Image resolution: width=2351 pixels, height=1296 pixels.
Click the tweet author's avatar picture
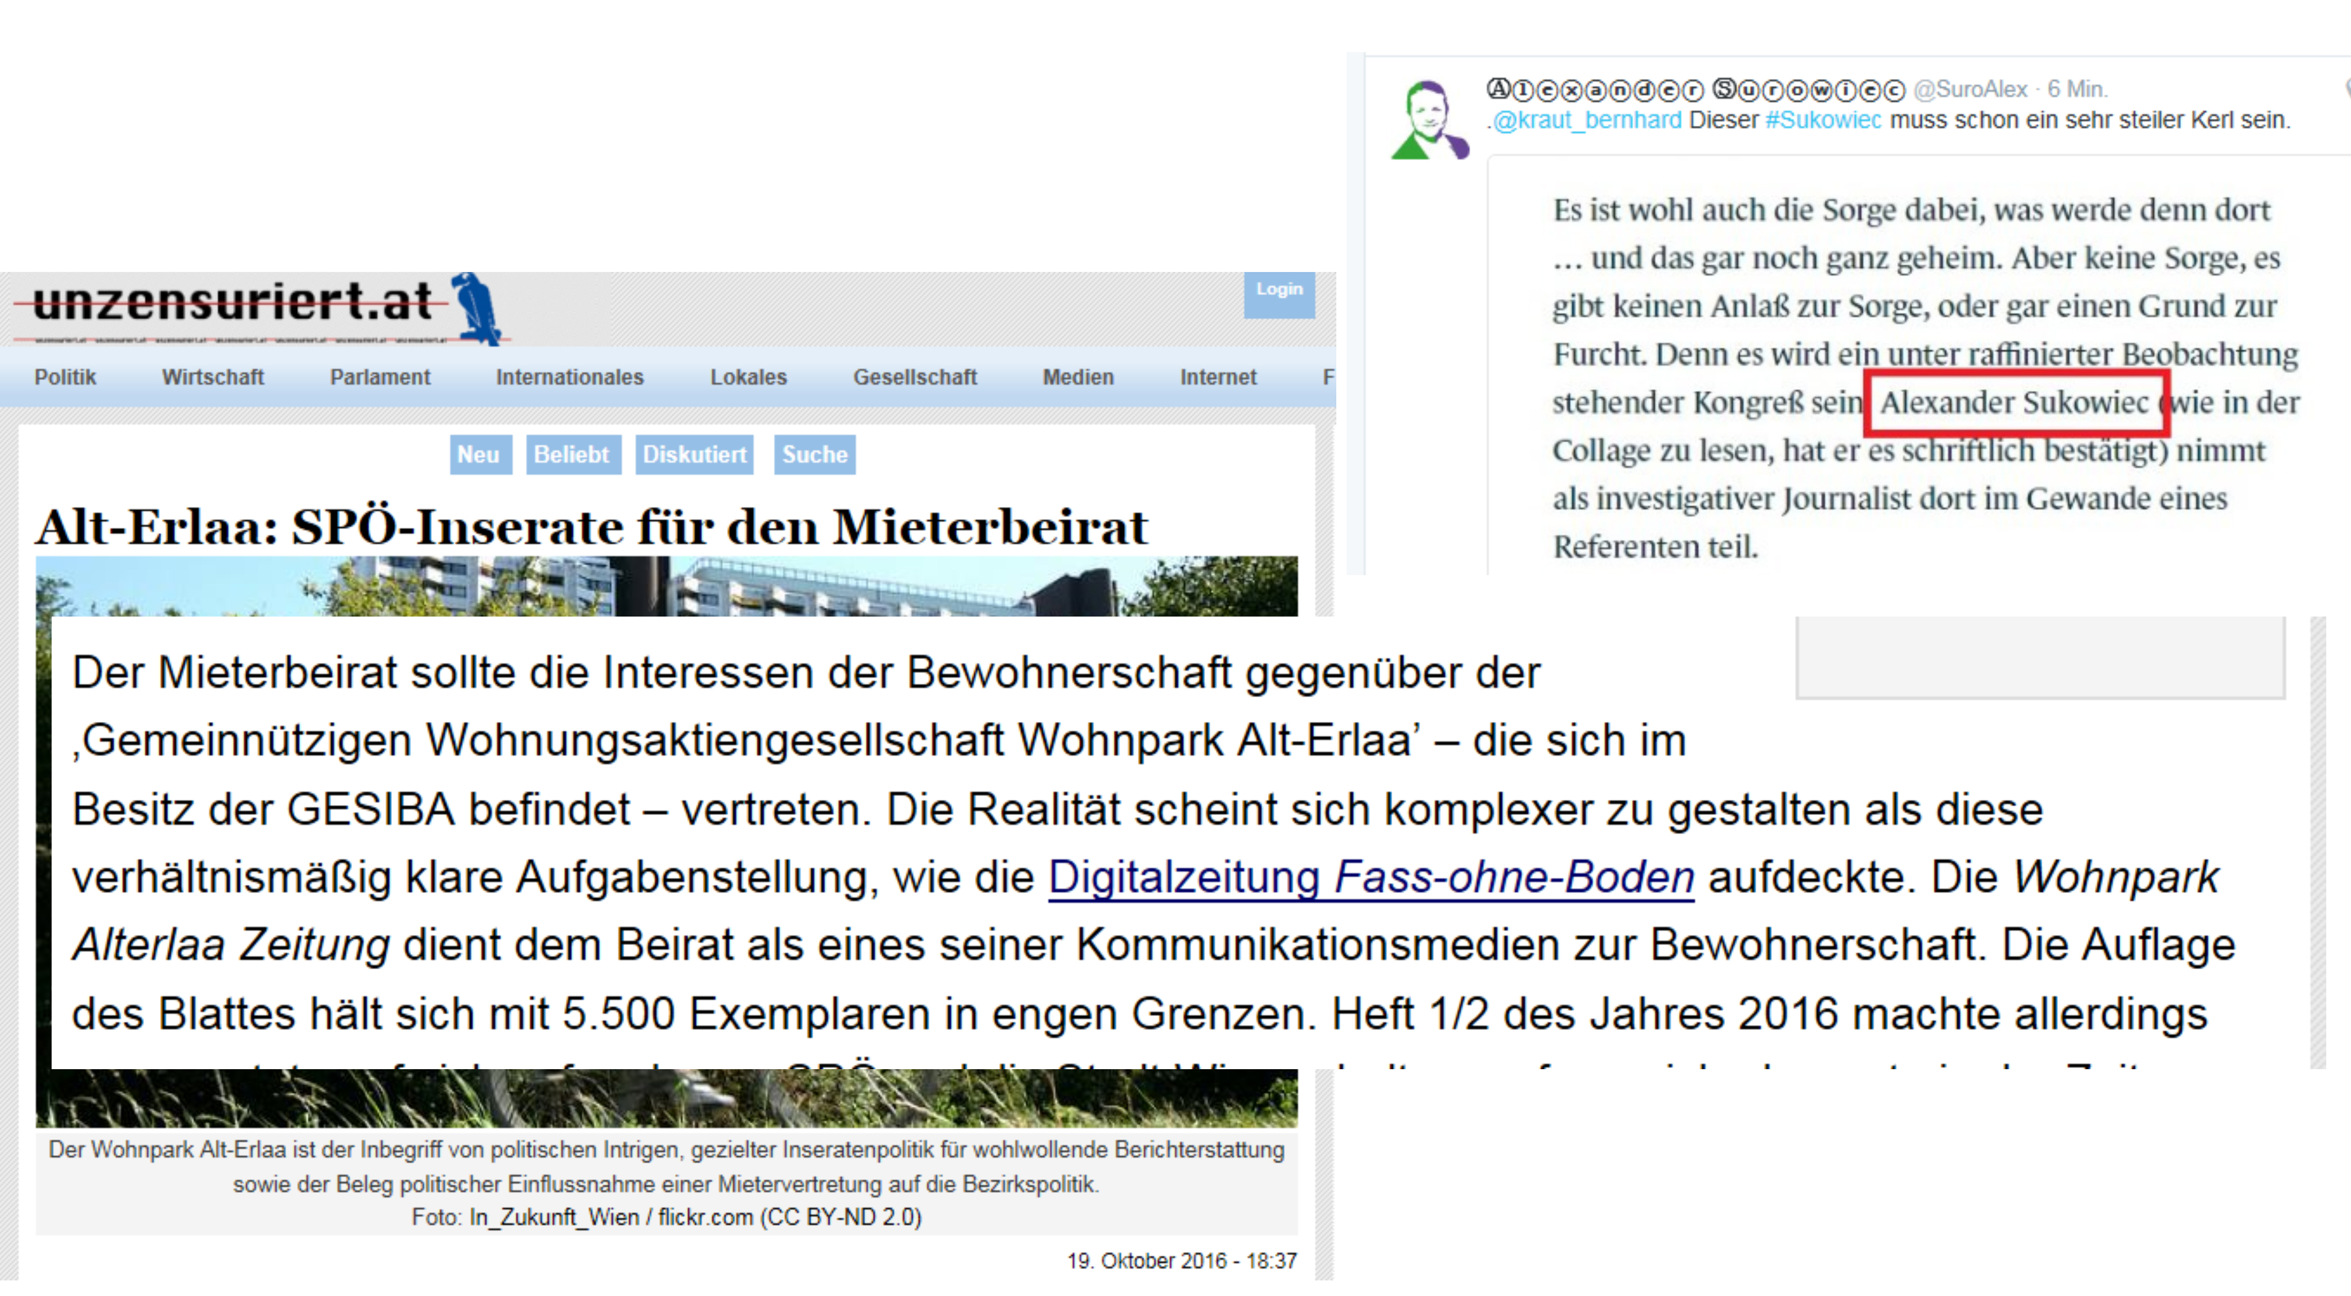[x=1429, y=120]
